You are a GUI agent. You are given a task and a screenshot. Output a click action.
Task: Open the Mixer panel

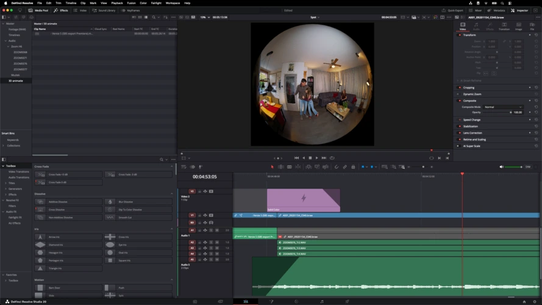coord(476,10)
